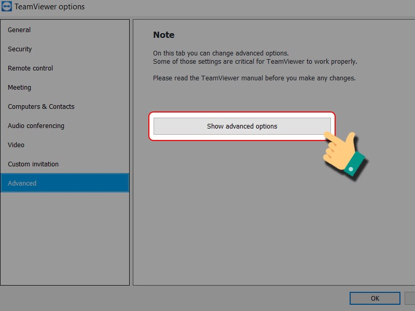Choose the highlighted Advanced category
This screenshot has width=415, height=311.
[x=64, y=183]
